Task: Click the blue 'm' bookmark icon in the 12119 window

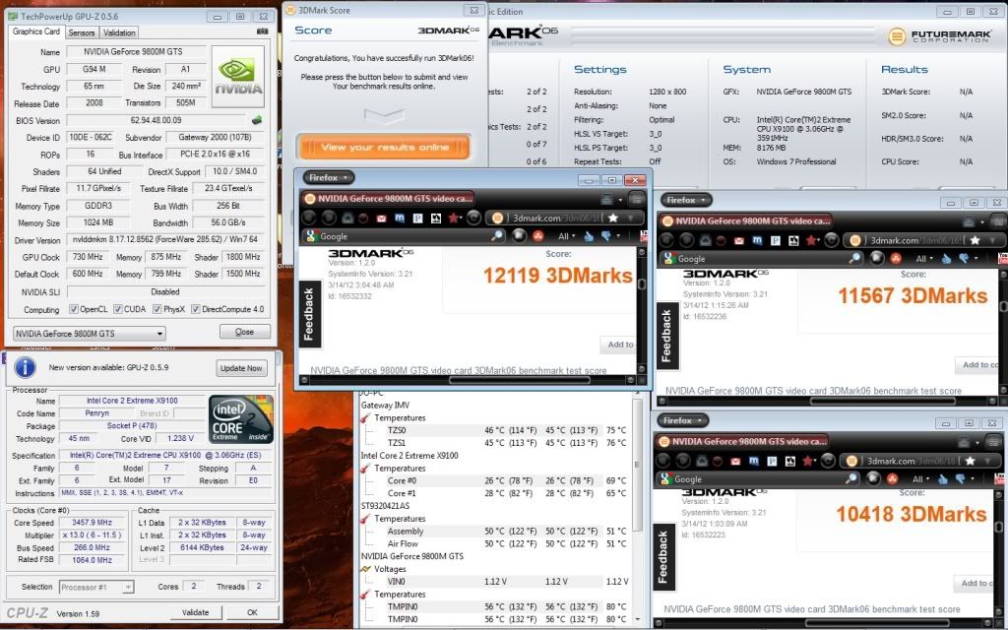Action: click(400, 219)
